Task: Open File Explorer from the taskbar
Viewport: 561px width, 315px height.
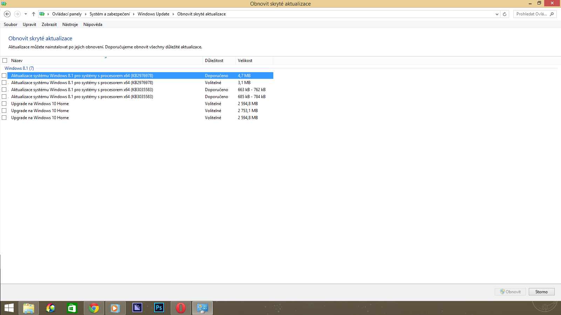Action: click(x=29, y=308)
